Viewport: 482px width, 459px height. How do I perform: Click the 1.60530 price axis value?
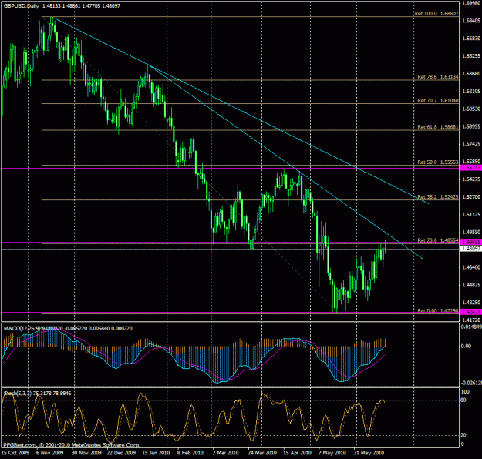coord(471,109)
